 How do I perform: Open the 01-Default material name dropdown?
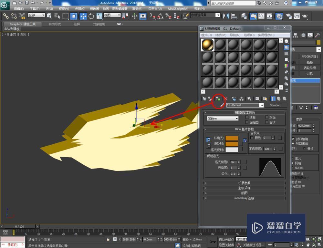[262, 105]
